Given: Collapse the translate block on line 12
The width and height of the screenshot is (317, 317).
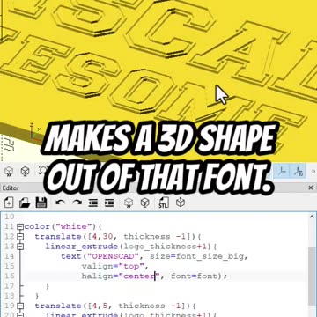Looking at the screenshot, I should tap(20, 237).
